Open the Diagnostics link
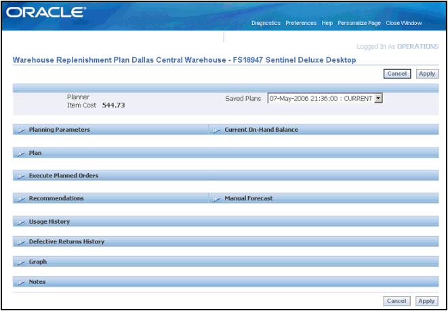This screenshot has width=448, height=311. point(266,23)
